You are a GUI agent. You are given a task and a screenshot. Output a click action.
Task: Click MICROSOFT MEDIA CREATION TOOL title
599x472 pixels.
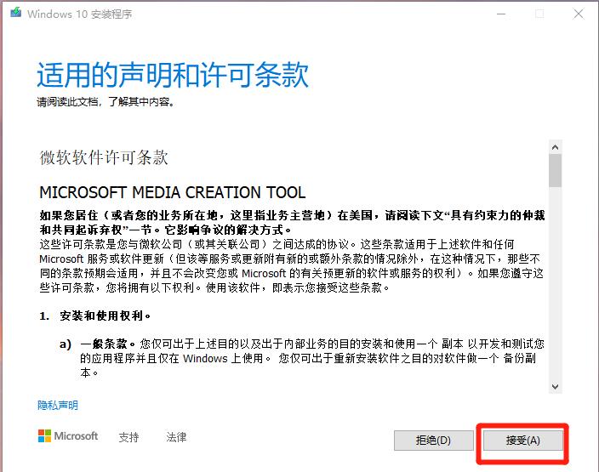[172, 192]
